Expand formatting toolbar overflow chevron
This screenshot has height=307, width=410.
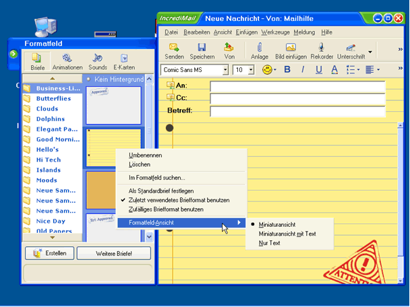point(400,68)
